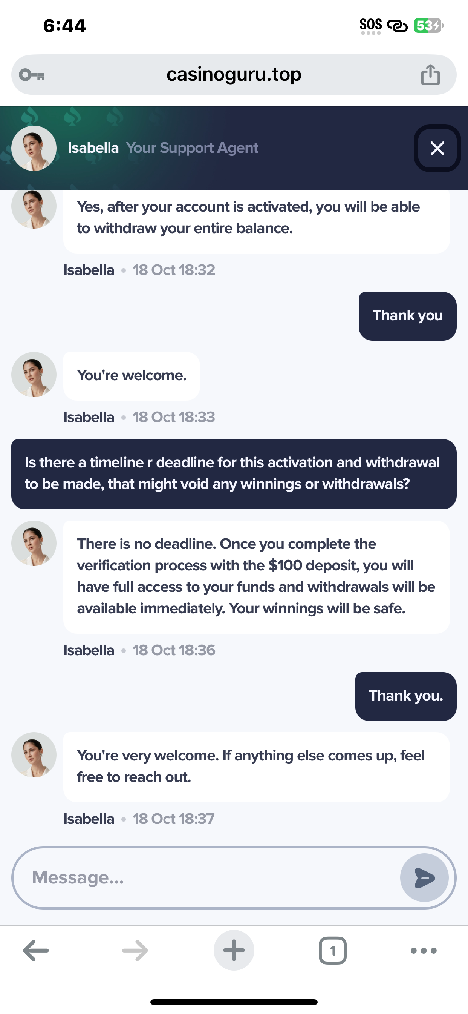
Task: Open the three-dot browser menu
Action: [423, 951]
